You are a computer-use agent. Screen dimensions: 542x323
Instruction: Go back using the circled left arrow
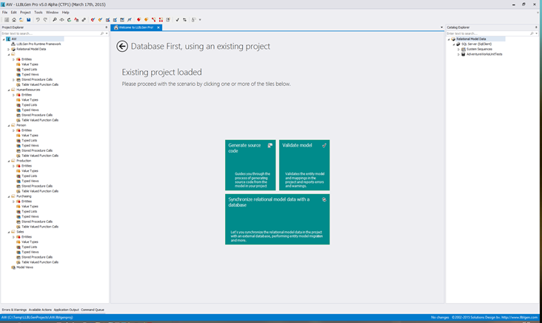(122, 47)
